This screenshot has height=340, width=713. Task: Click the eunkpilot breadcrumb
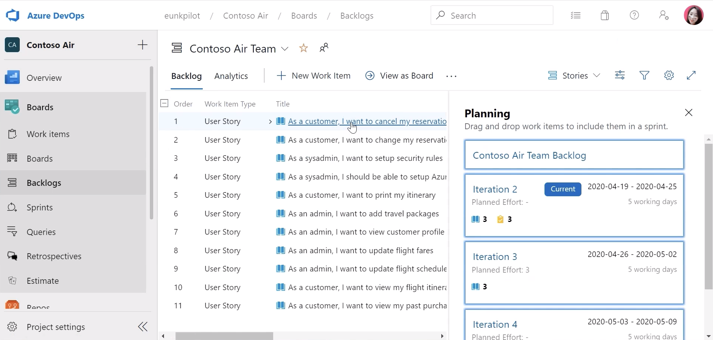182,16
